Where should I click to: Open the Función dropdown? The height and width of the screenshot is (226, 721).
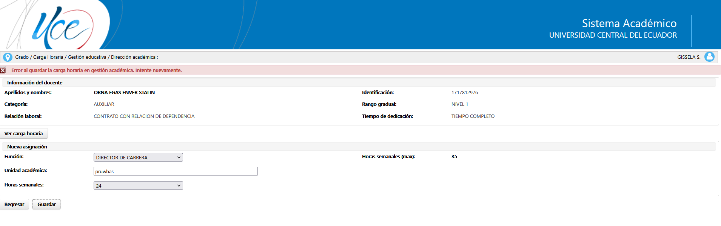(x=138, y=157)
